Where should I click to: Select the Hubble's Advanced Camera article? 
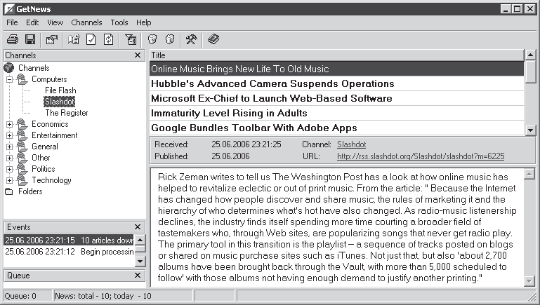(272, 84)
